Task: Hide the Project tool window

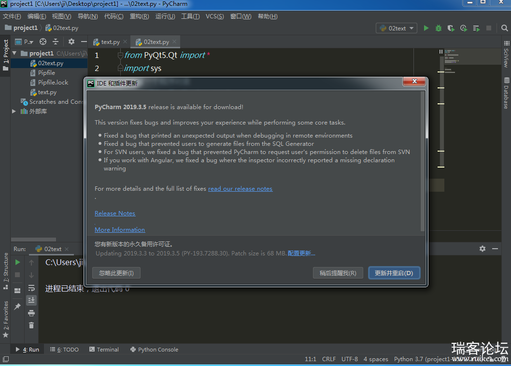Action: click(x=84, y=42)
